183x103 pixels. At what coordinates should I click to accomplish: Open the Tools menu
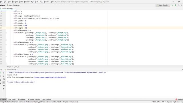pos(37,2)
